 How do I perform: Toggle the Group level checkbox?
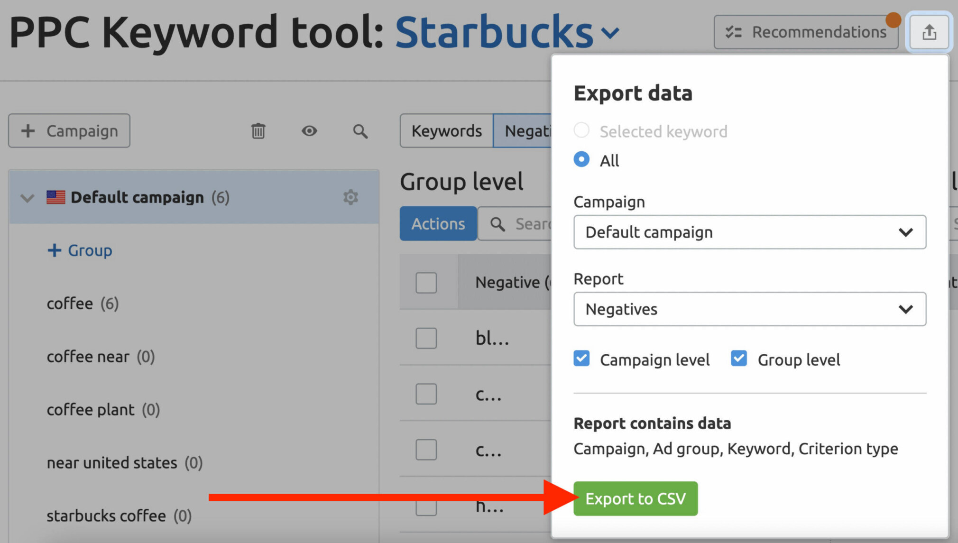737,359
